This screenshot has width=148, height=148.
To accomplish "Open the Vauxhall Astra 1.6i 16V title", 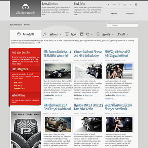I will tap(118, 107).
